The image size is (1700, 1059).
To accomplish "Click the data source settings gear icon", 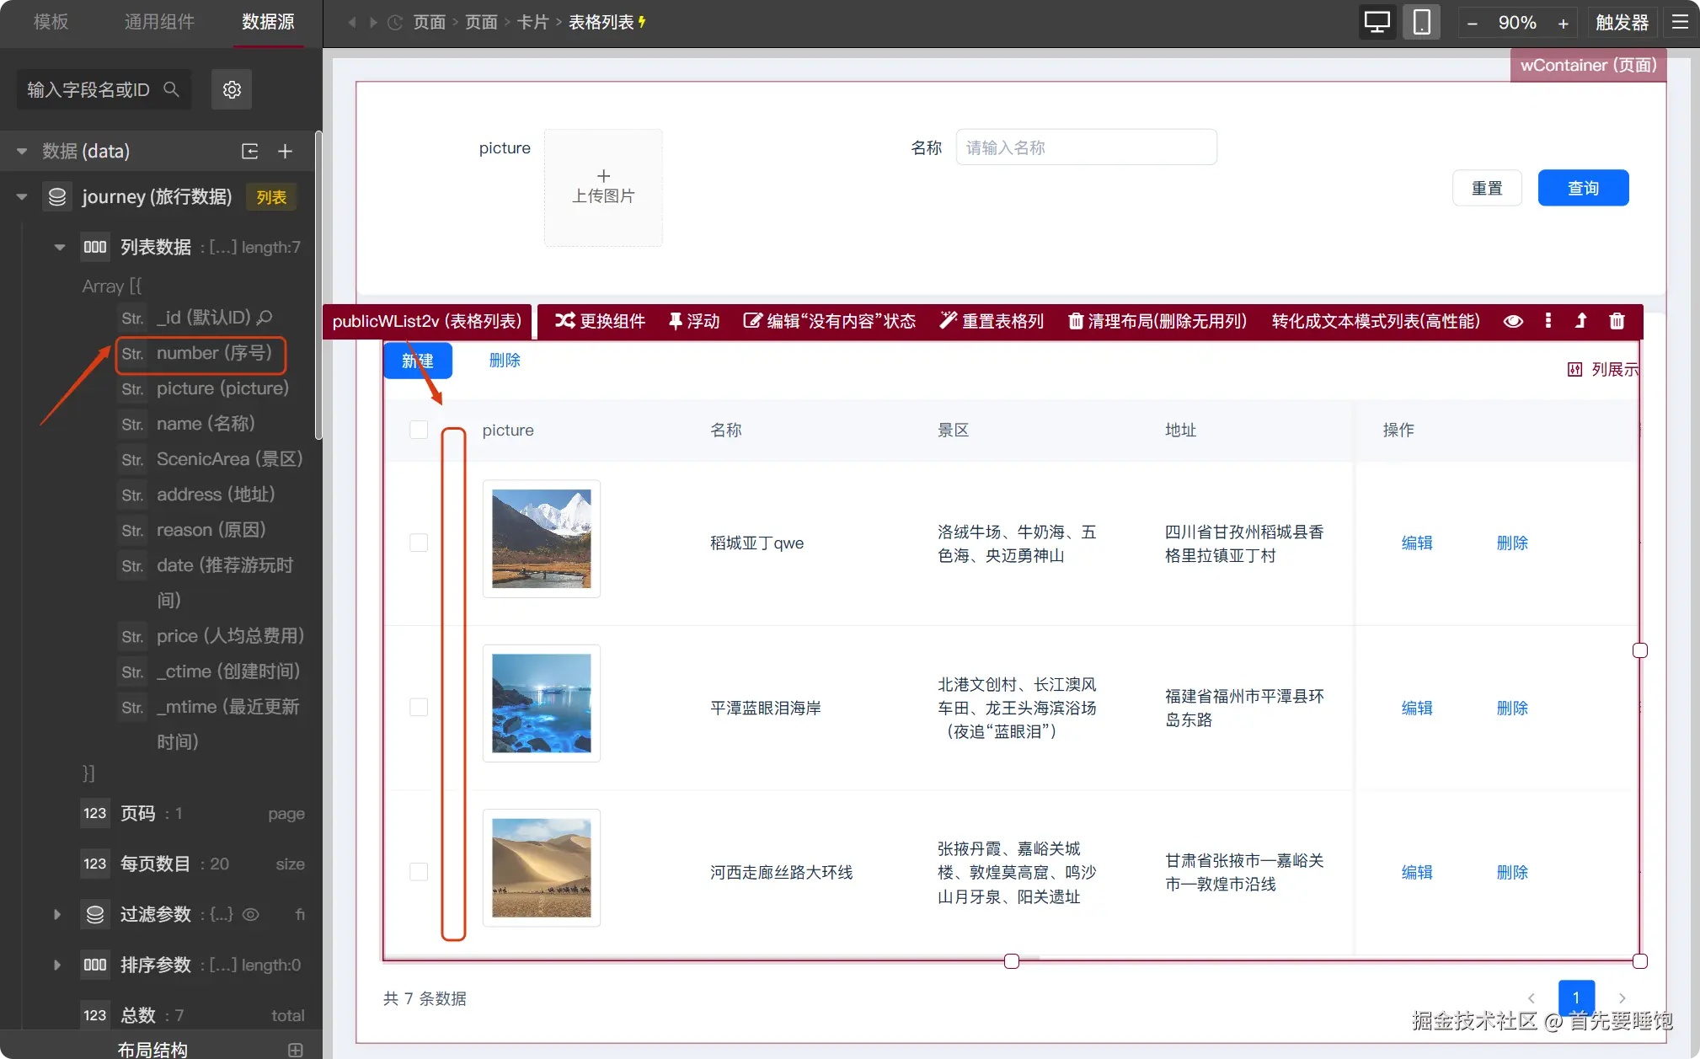I will 232,89.
